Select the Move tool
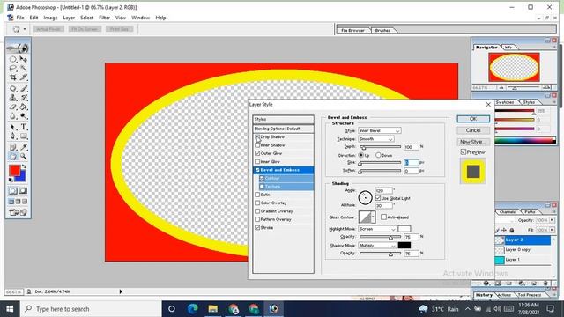The height and width of the screenshot is (317, 564). (x=24, y=59)
